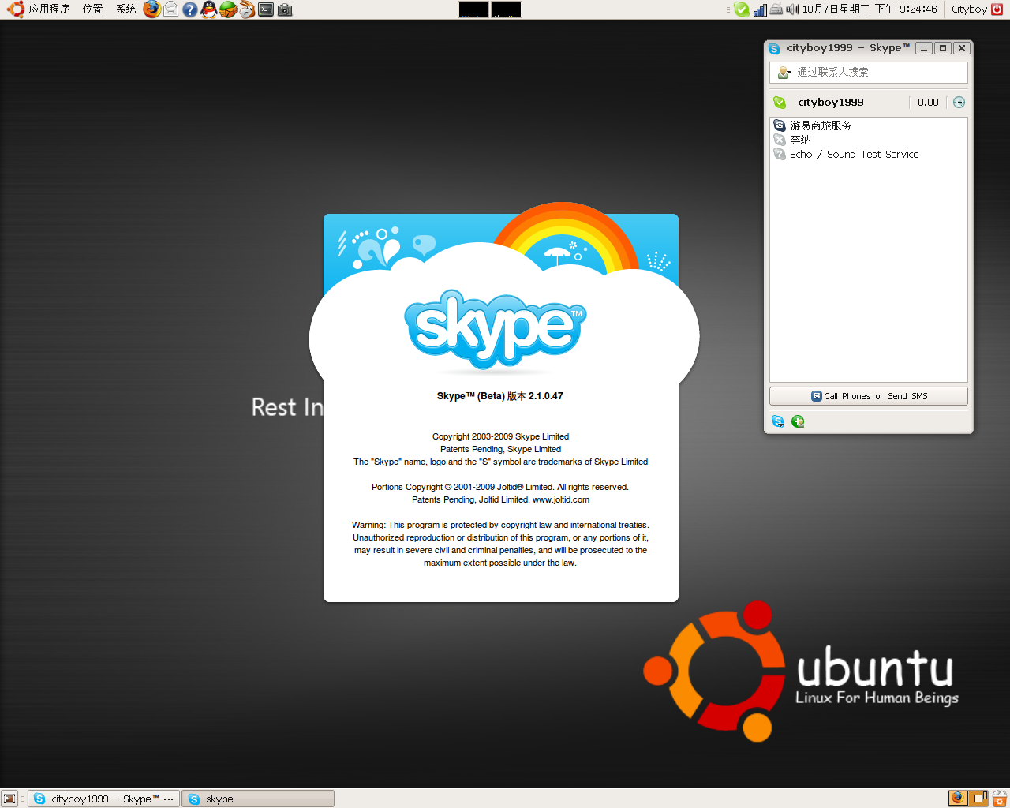The width and height of the screenshot is (1010, 808).
Task: Click the offline status icon beside 李纳
Action: (780, 140)
